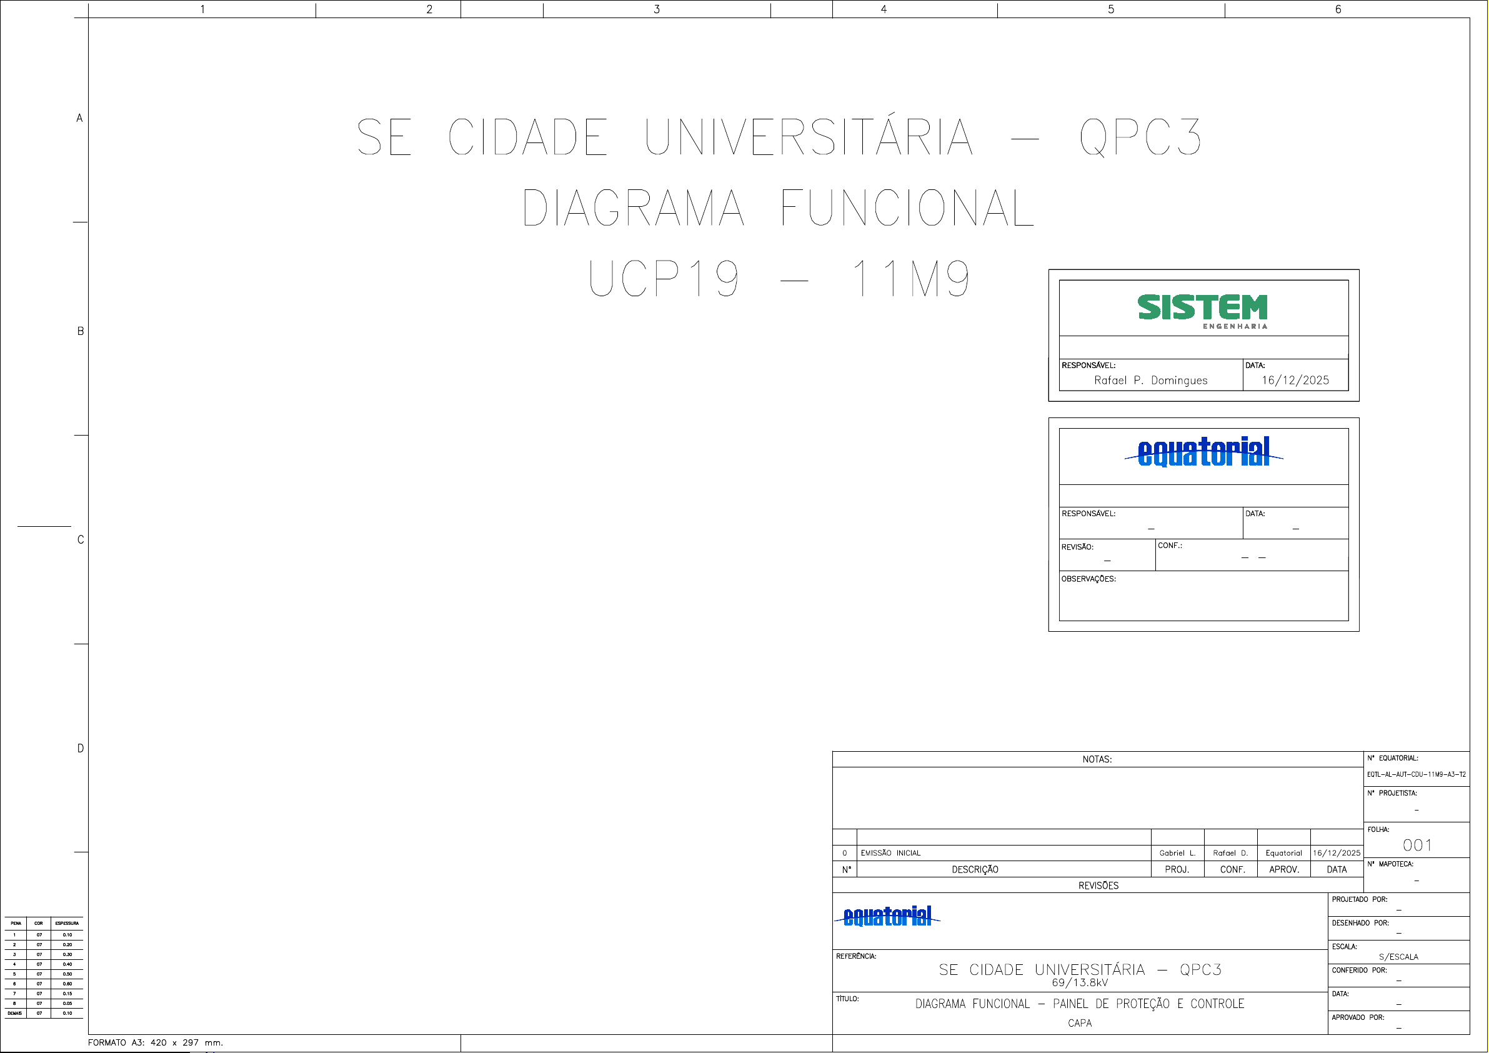
Task: Click the SISTEM Engenharia green logo
Action: tap(1202, 309)
